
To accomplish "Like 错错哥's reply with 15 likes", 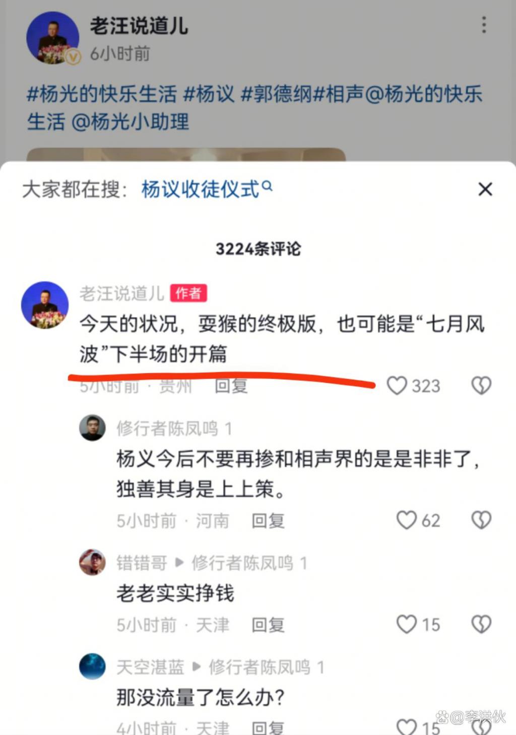I will click(x=406, y=624).
